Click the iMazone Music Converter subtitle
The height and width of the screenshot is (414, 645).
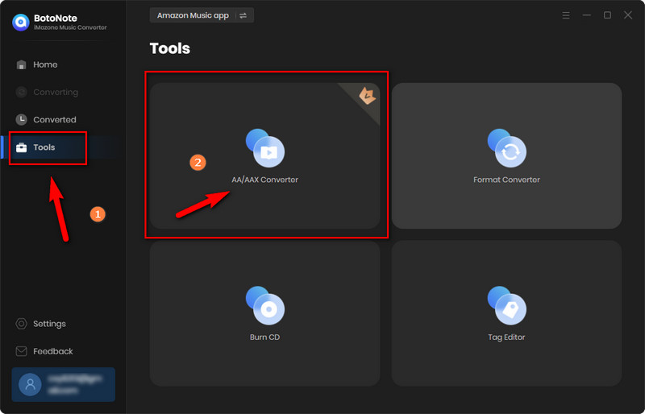(70, 27)
